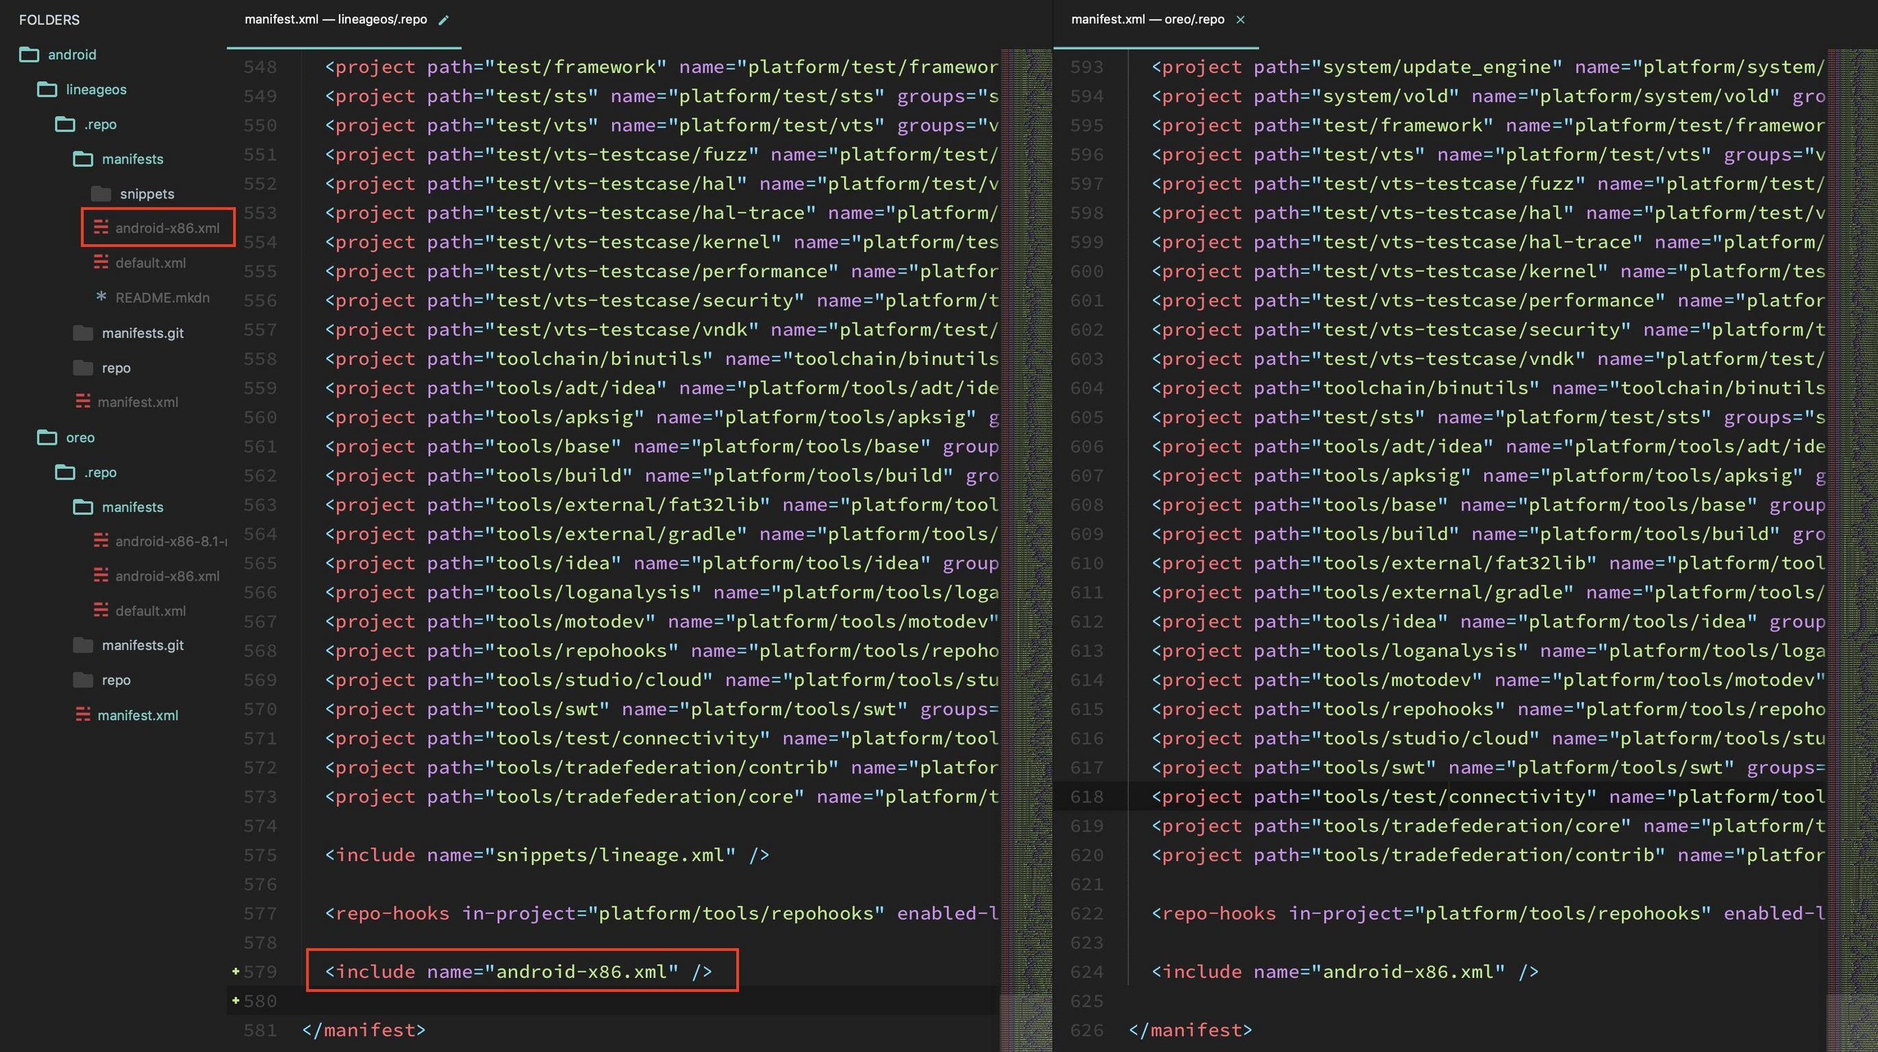Click line number 579 in left gutter
1878x1052 pixels.
point(260,972)
